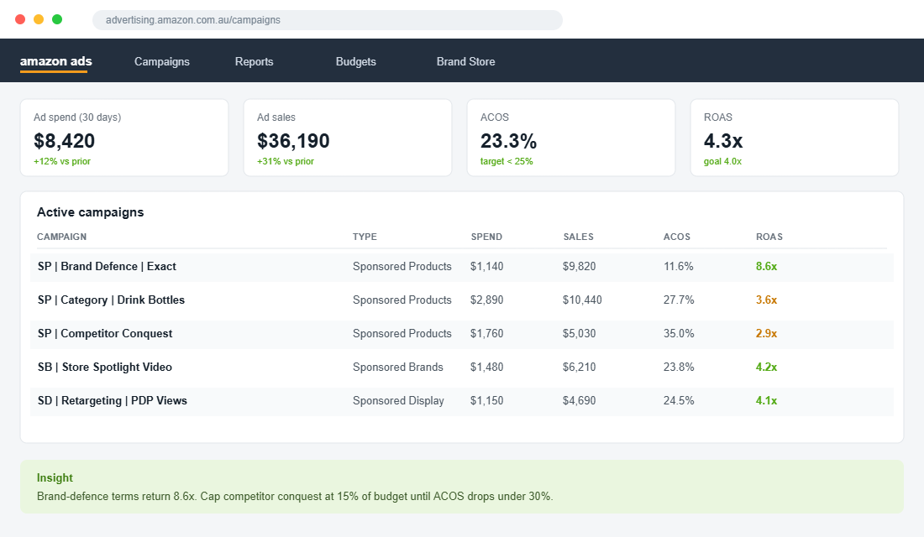This screenshot has width=924, height=537.
Task: Click the +31% vs prior label
Action: click(286, 161)
